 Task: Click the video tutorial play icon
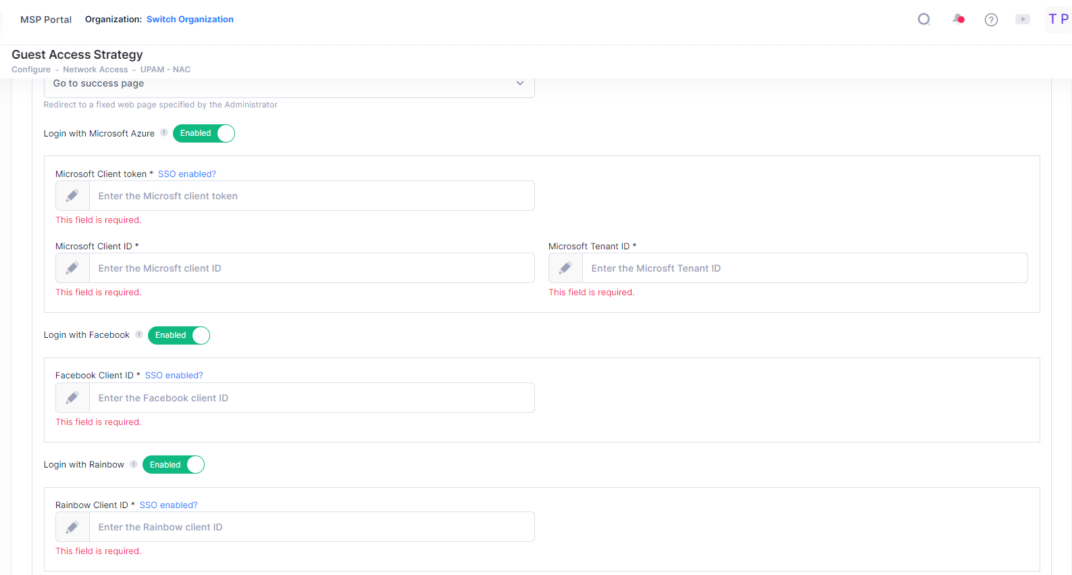[1023, 20]
